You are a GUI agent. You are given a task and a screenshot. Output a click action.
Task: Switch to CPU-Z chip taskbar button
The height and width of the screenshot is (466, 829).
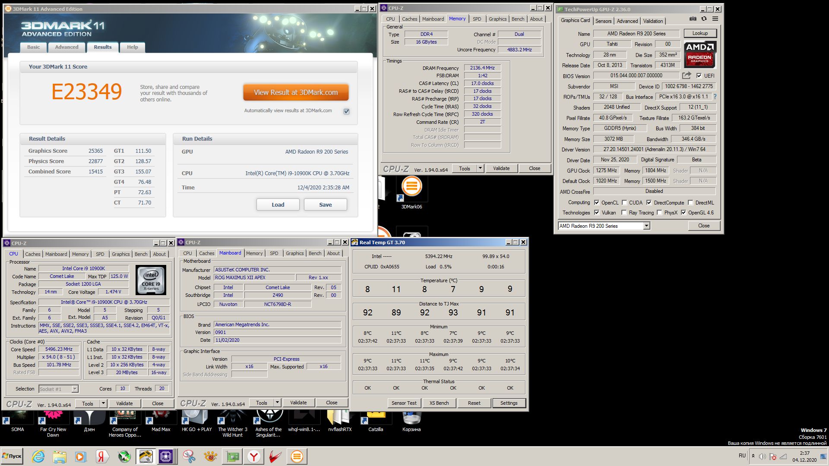click(167, 457)
